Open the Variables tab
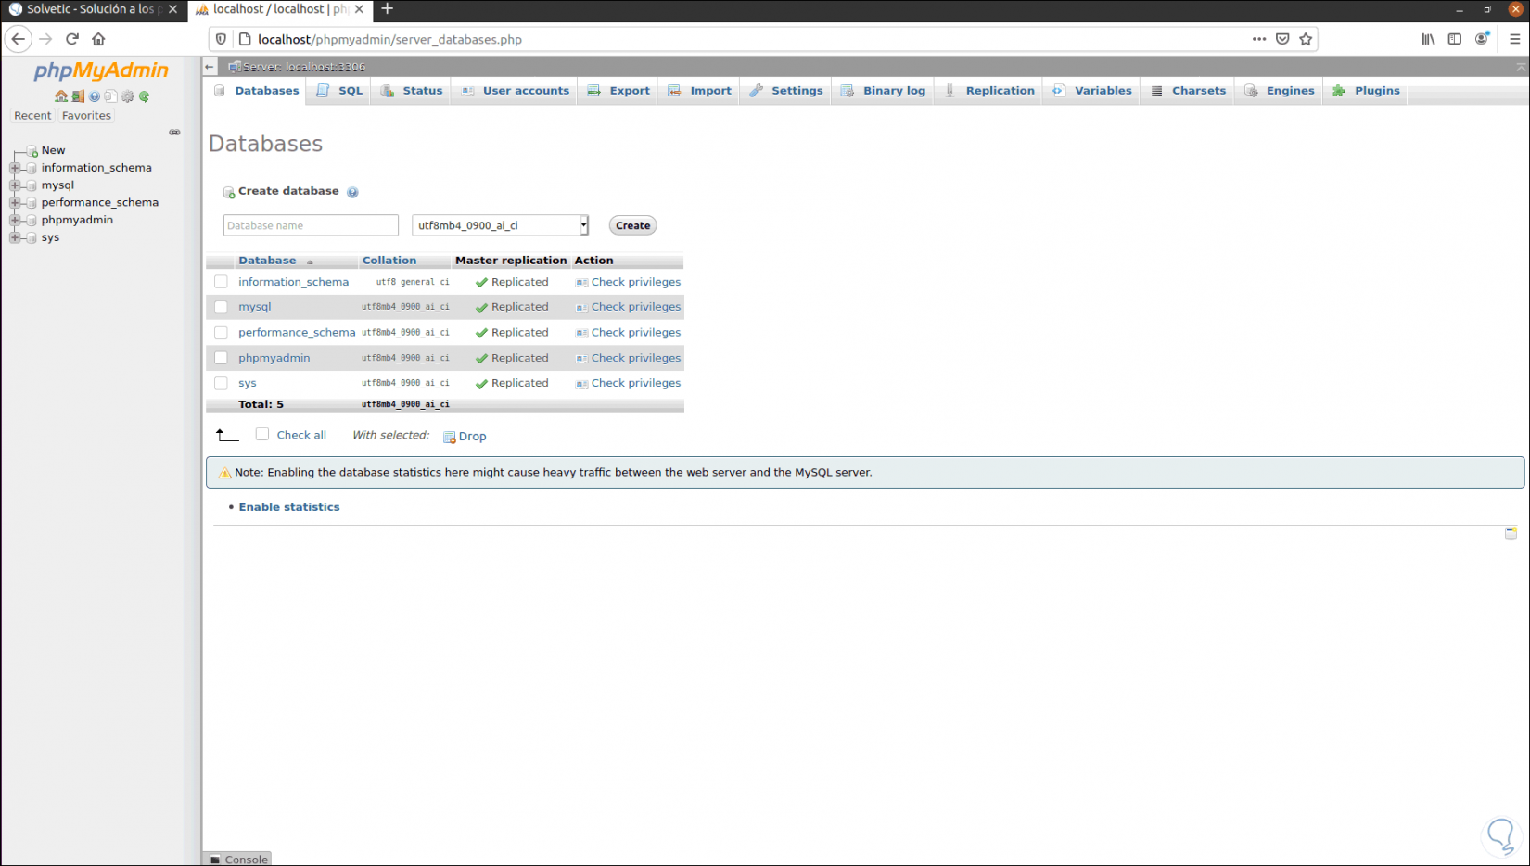This screenshot has width=1530, height=866. pos(1092,91)
